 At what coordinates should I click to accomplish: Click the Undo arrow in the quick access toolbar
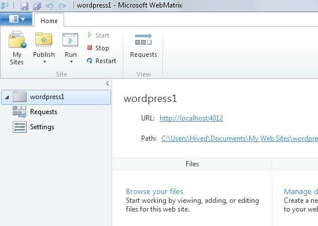(50, 6)
